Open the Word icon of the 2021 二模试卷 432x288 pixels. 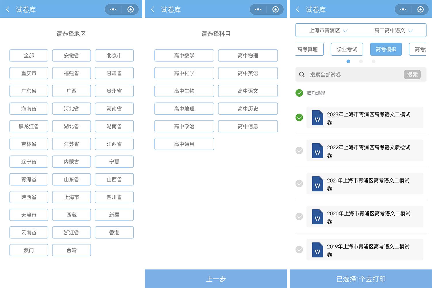pos(317,184)
